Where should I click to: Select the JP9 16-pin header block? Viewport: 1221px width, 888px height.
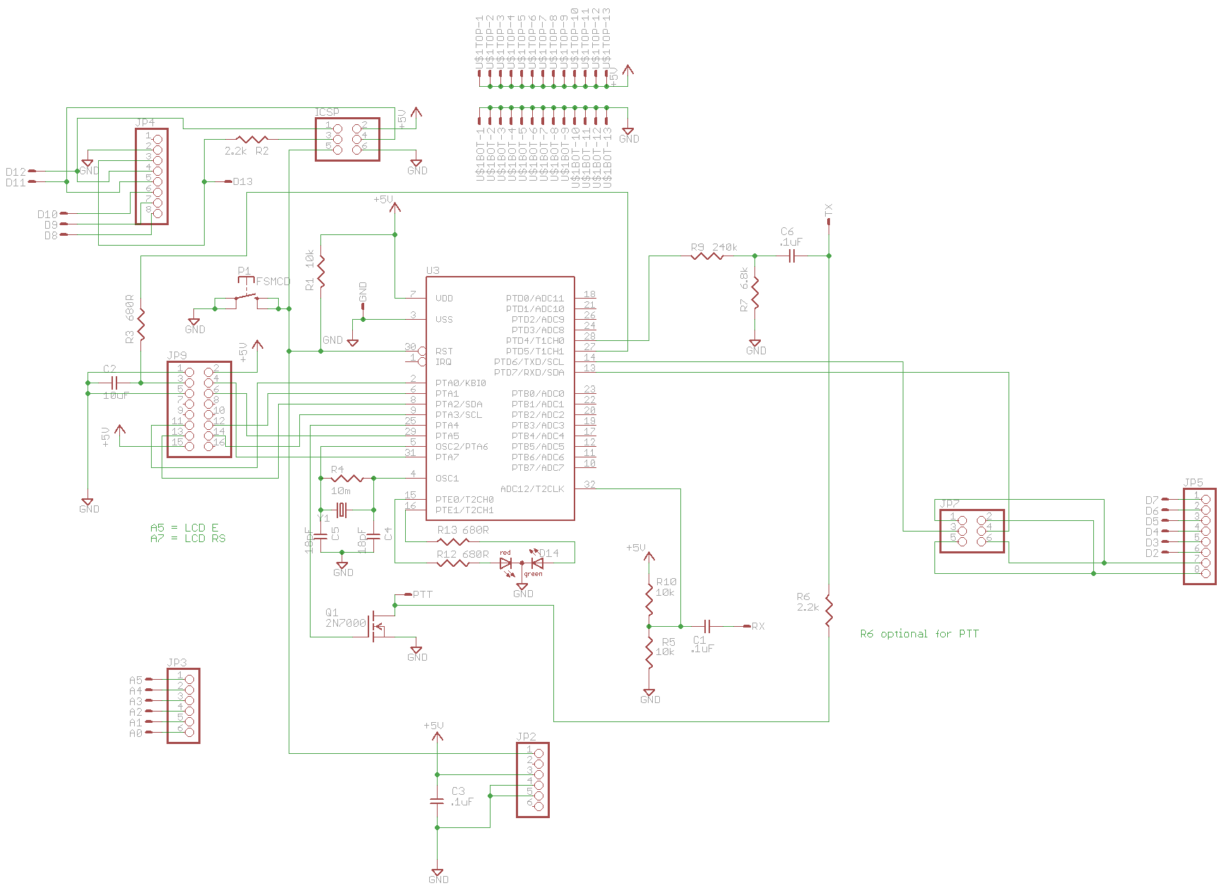199,409
